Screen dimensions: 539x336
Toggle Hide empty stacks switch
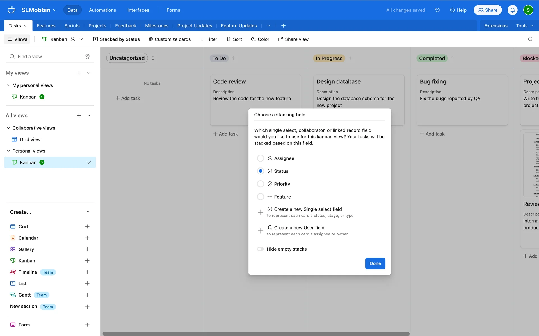pos(261,249)
